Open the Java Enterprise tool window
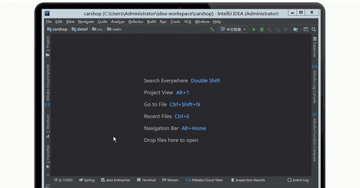360x188 pixels. click(x=116, y=180)
